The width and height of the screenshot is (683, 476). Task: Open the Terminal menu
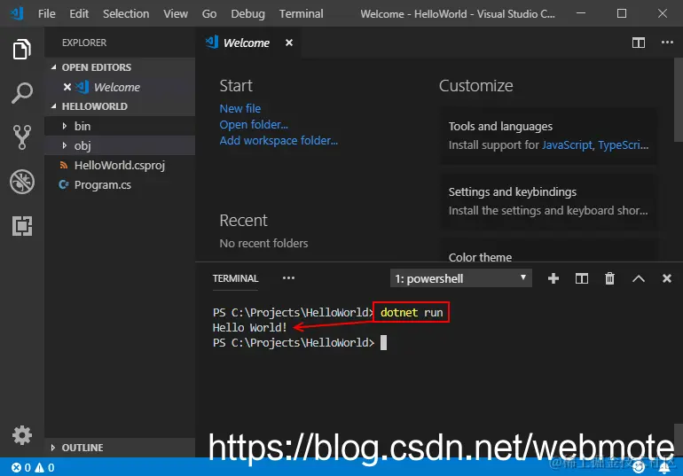click(x=301, y=14)
